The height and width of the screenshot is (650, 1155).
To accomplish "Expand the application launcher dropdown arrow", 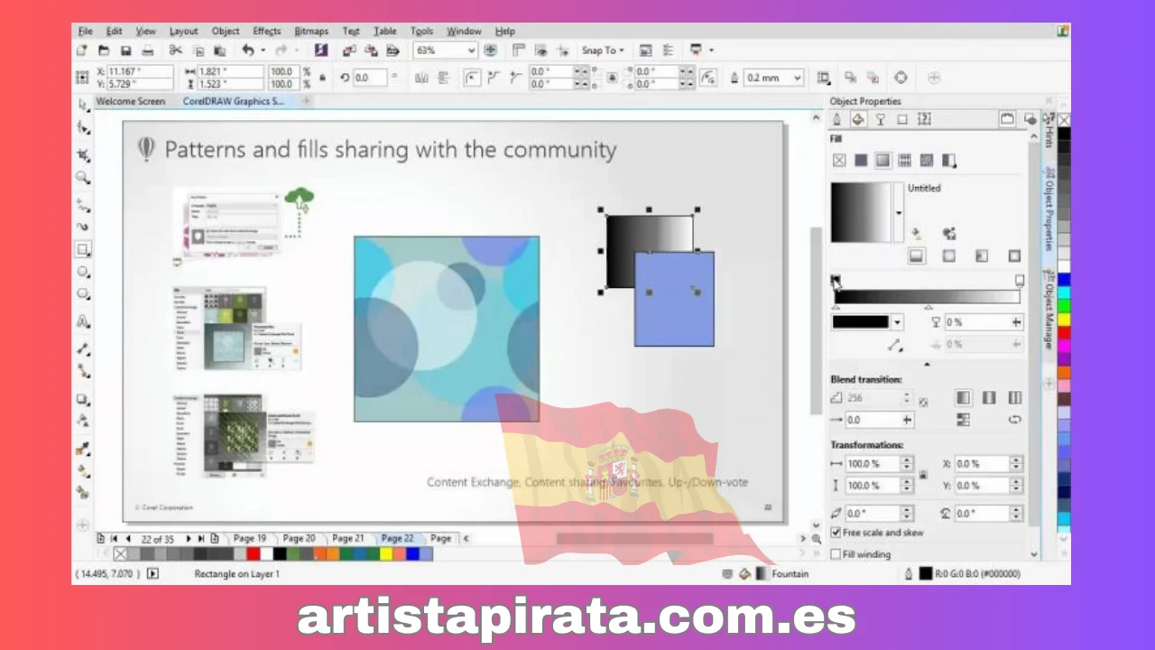I will point(711,51).
